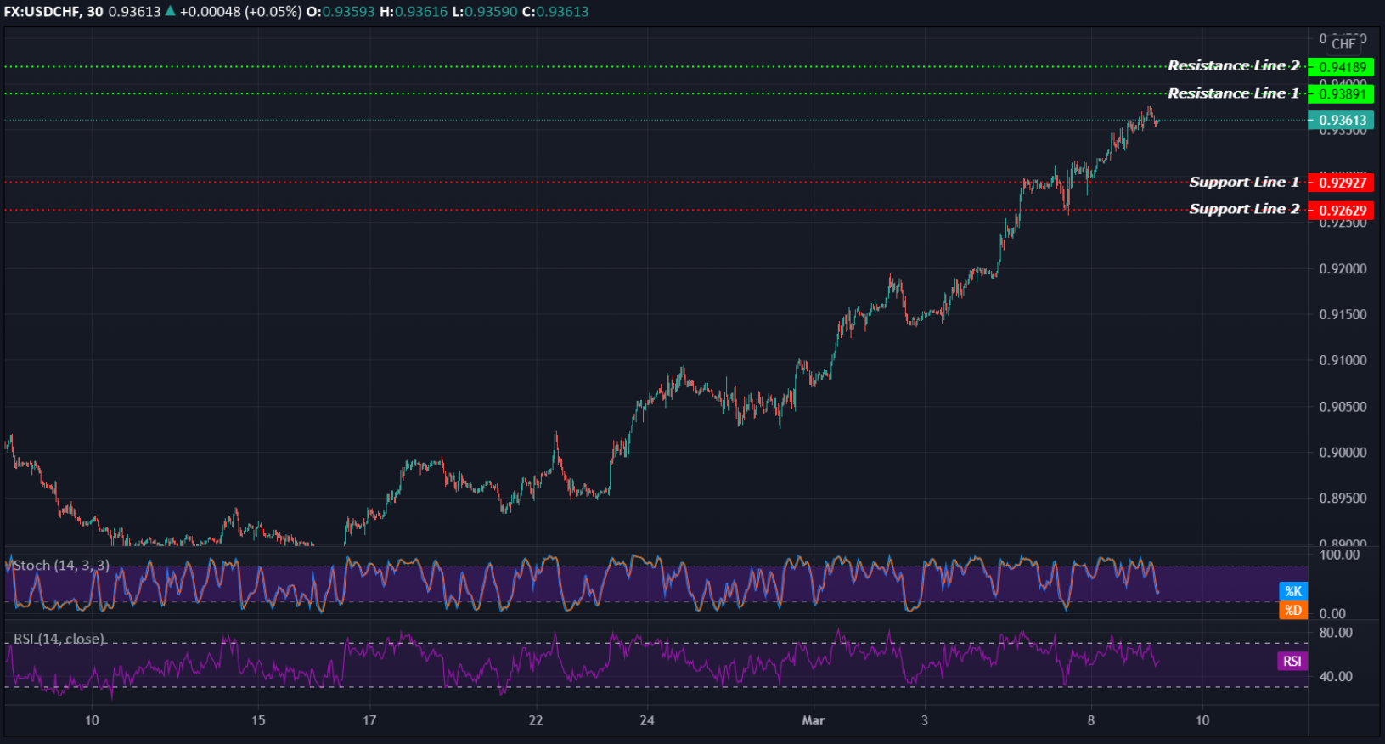Screen dimensions: 1385x744
Task: Click the 0.93613 current price tag
Action: (1341, 120)
